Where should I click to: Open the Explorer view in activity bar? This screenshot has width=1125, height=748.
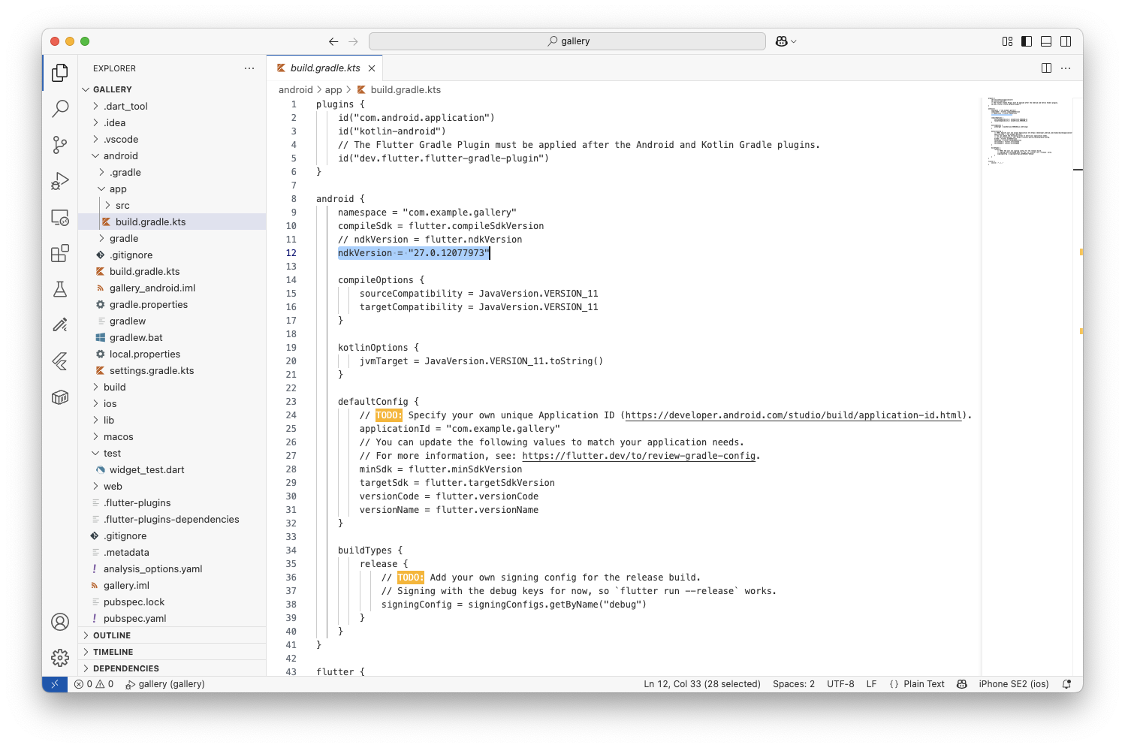click(x=60, y=72)
